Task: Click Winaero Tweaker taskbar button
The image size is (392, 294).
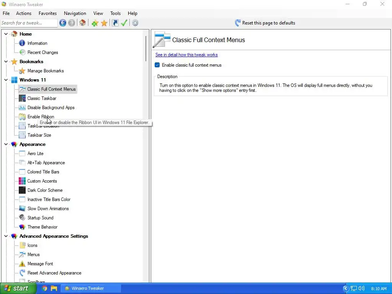Action: [91, 288]
